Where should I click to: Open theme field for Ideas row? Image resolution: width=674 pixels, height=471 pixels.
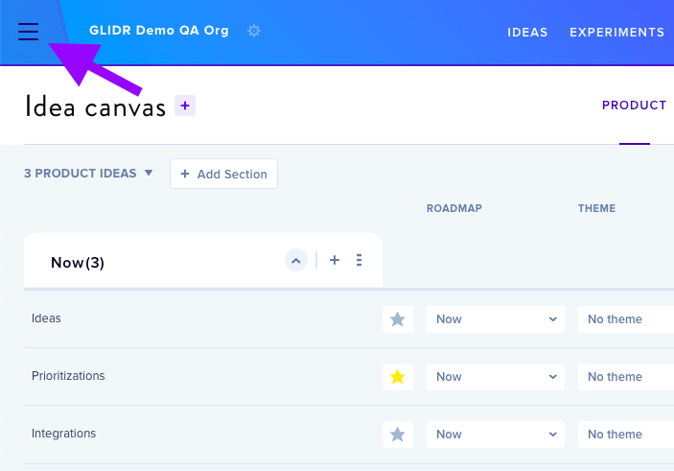(x=626, y=319)
